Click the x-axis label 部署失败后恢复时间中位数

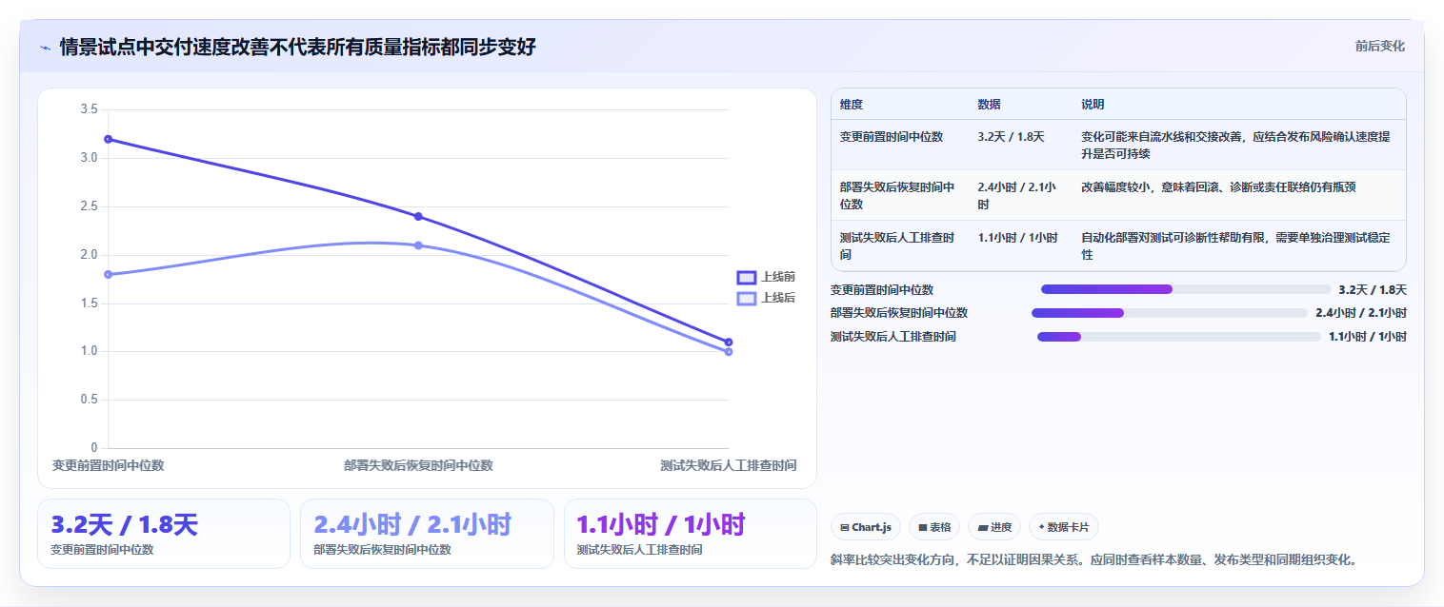pos(418,465)
